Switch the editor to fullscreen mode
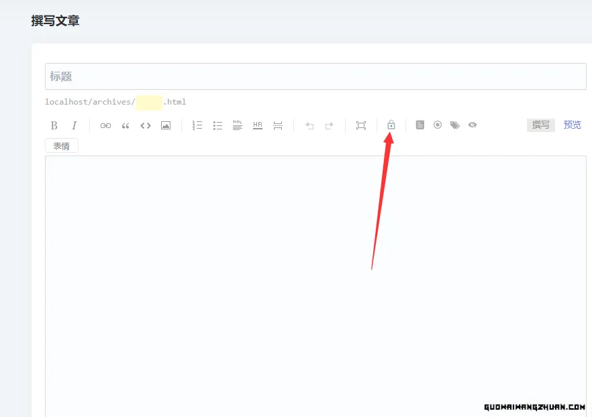Screen dimensions: 592x417 (361, 125)
